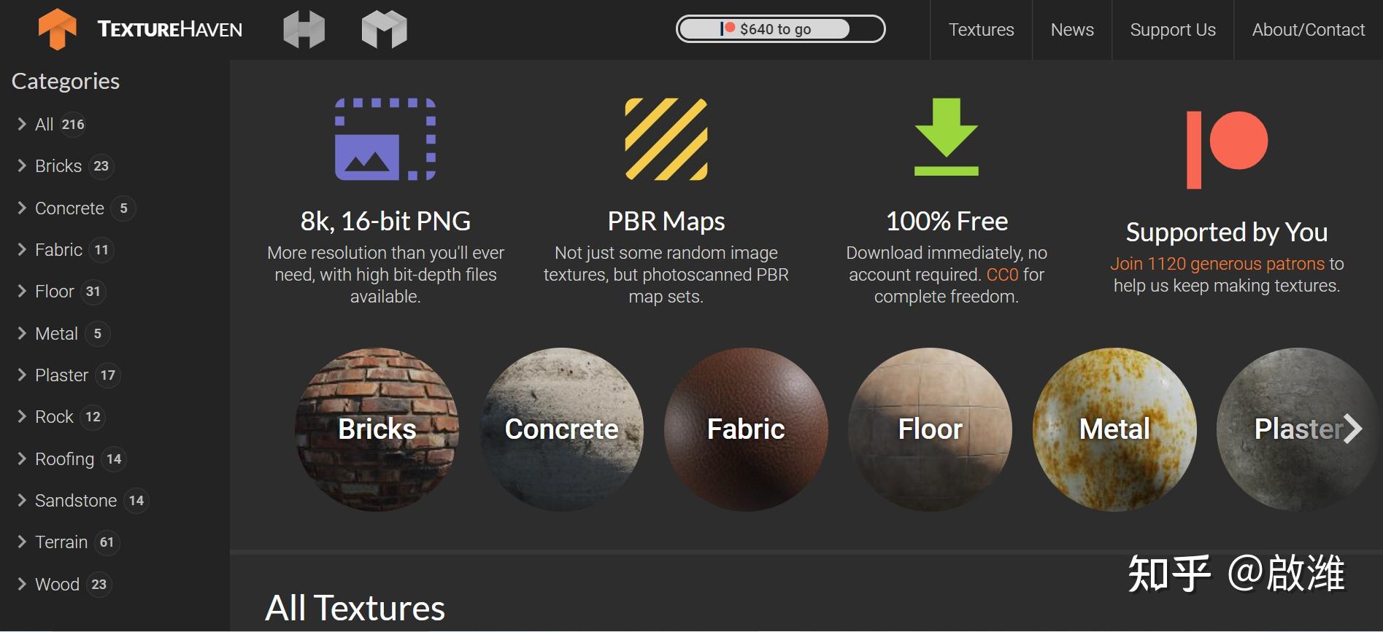Click the carousel next arrow chevron
Screen dimensions: 1383x632
coord(1352,429)
